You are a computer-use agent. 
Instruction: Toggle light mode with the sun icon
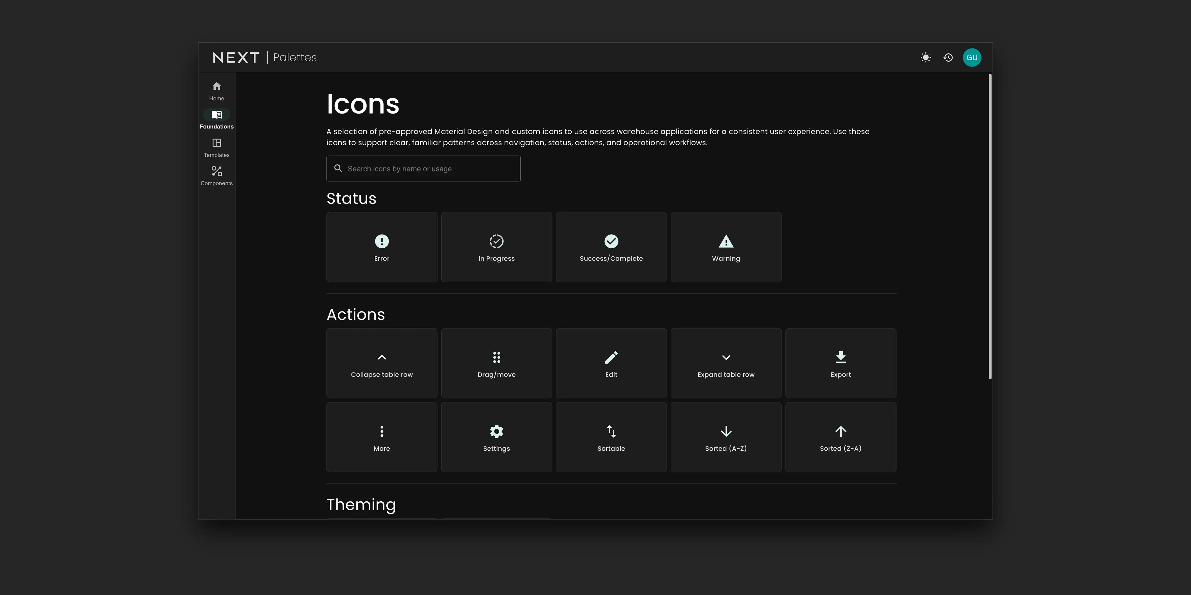pyautogui.click(x=926, y=58)
